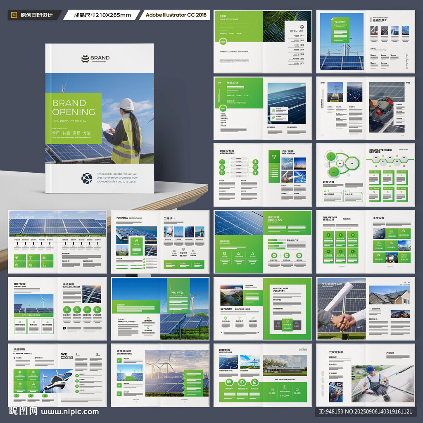423x423 pixels.
Task: Click the 成品尺寸210X285mm label
Action: click(x=102, y=15)
